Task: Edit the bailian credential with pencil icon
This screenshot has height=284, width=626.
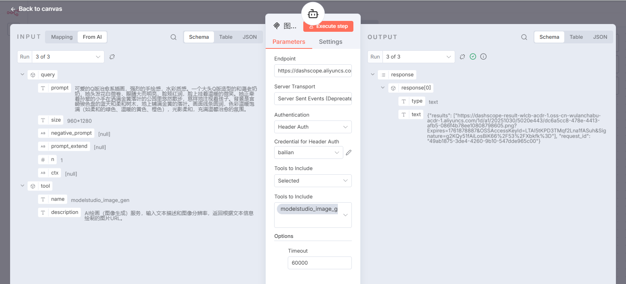Action: [349, 153]
